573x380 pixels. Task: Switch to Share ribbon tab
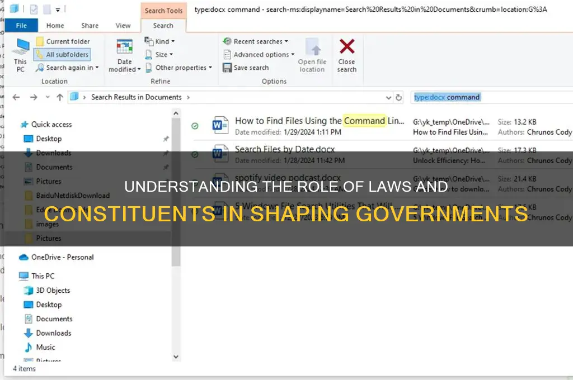tap(90, 26)
